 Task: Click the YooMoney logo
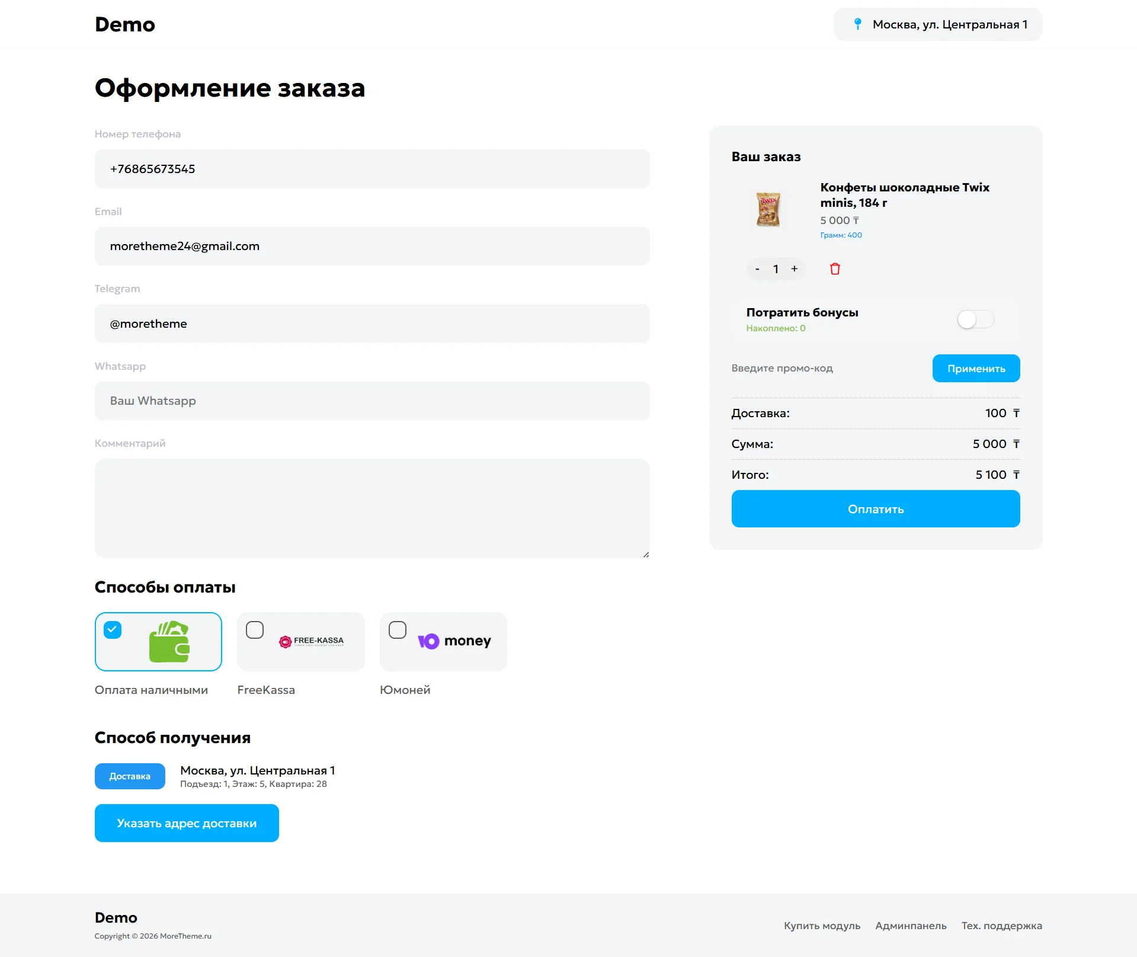point(454,641)
